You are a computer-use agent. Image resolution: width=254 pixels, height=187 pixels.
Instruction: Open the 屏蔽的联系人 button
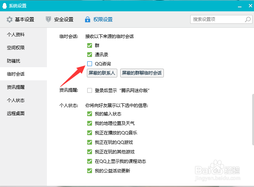click(102, 73)
